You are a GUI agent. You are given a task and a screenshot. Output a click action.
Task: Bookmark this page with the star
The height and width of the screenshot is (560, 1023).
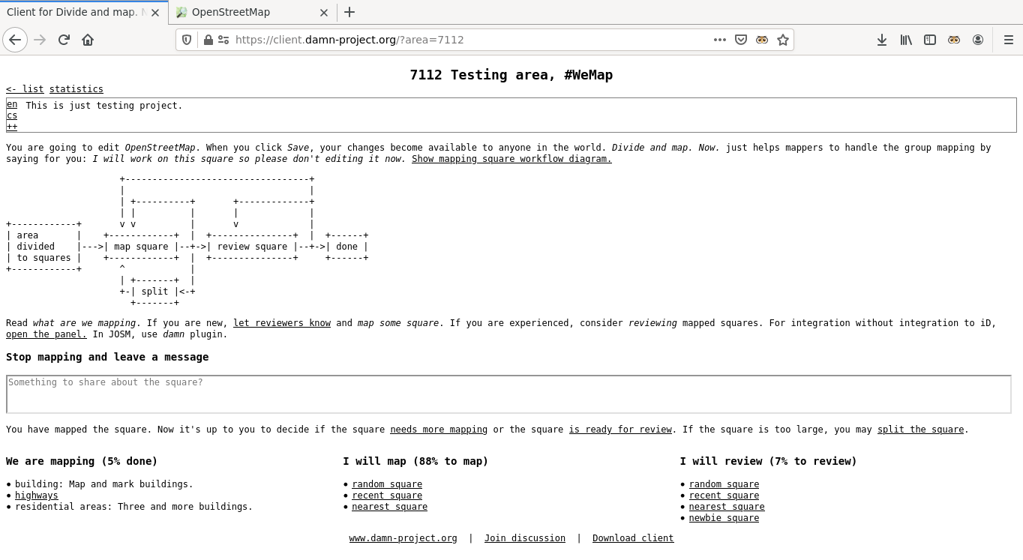[x=783, y=40]
